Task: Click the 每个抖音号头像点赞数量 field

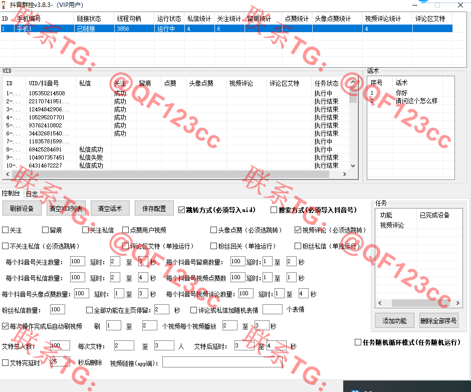Action: (x=81, y=293)
